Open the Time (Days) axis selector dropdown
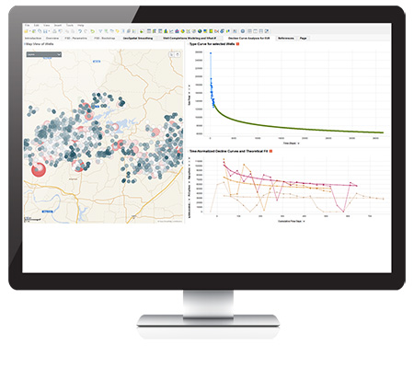 coord(299,143)
